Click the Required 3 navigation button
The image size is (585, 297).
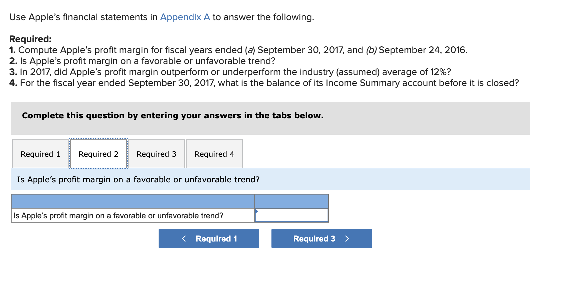[321, 238]
